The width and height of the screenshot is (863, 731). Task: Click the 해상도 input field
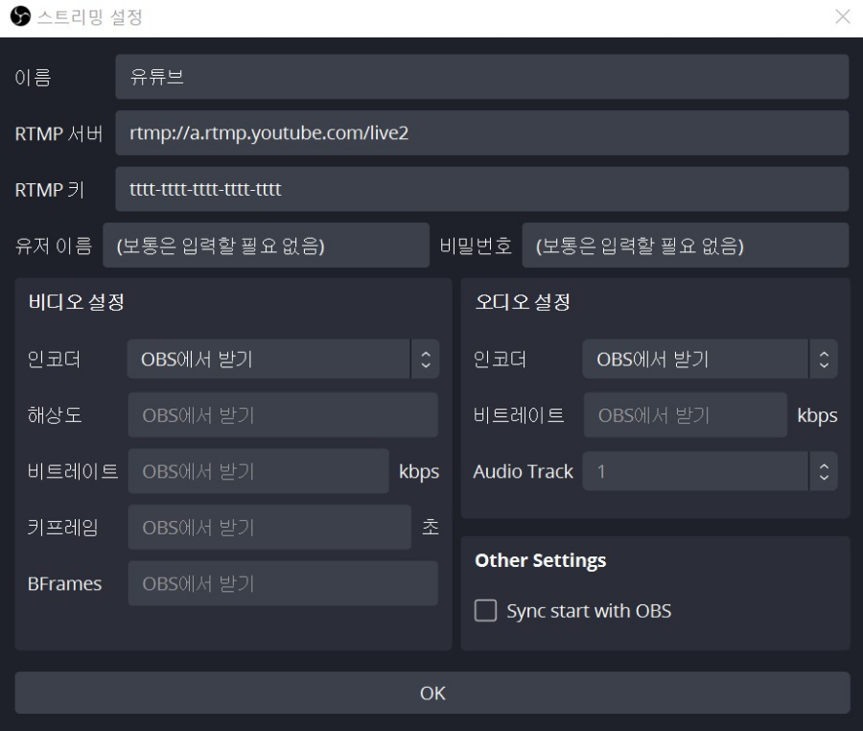click(x=283, y=415)
